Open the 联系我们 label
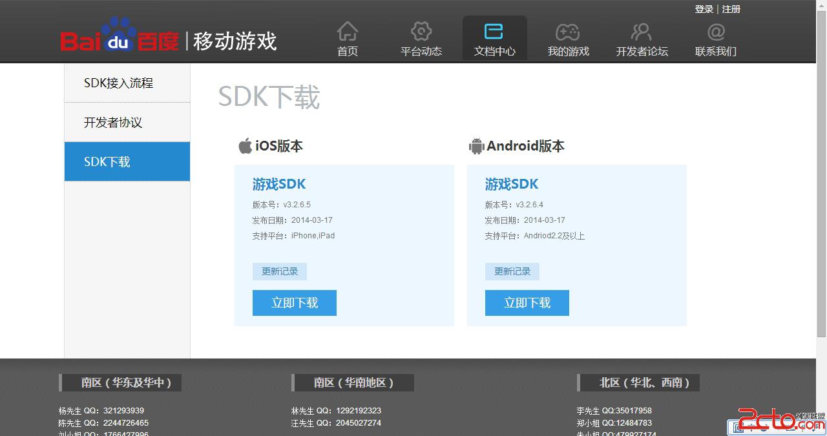The image size is (827, 436). 716,52
